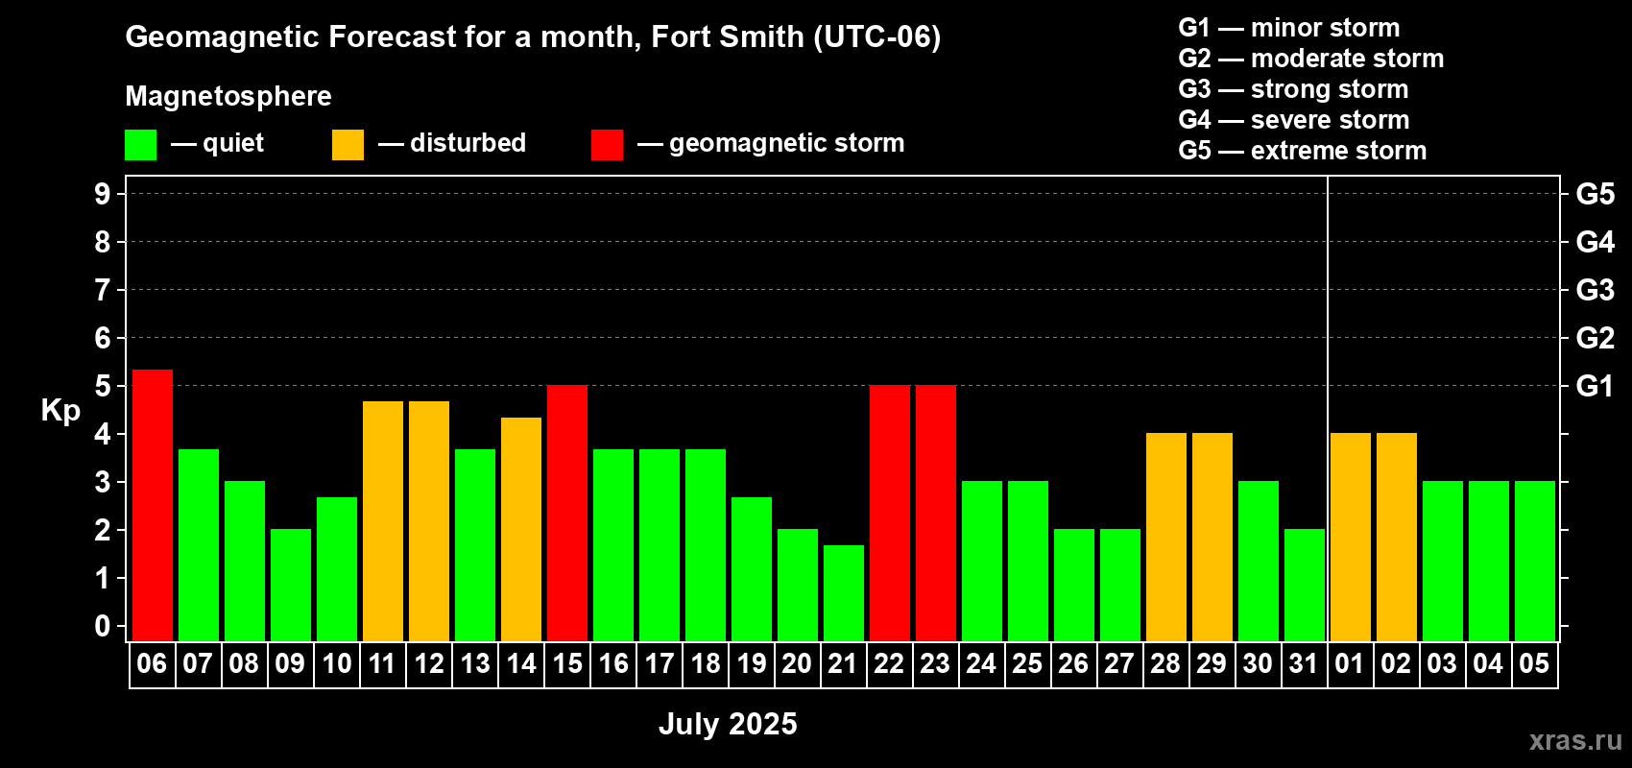Click the Kp axis label
The image size is (1632, 768).
(x=60, y=412)
